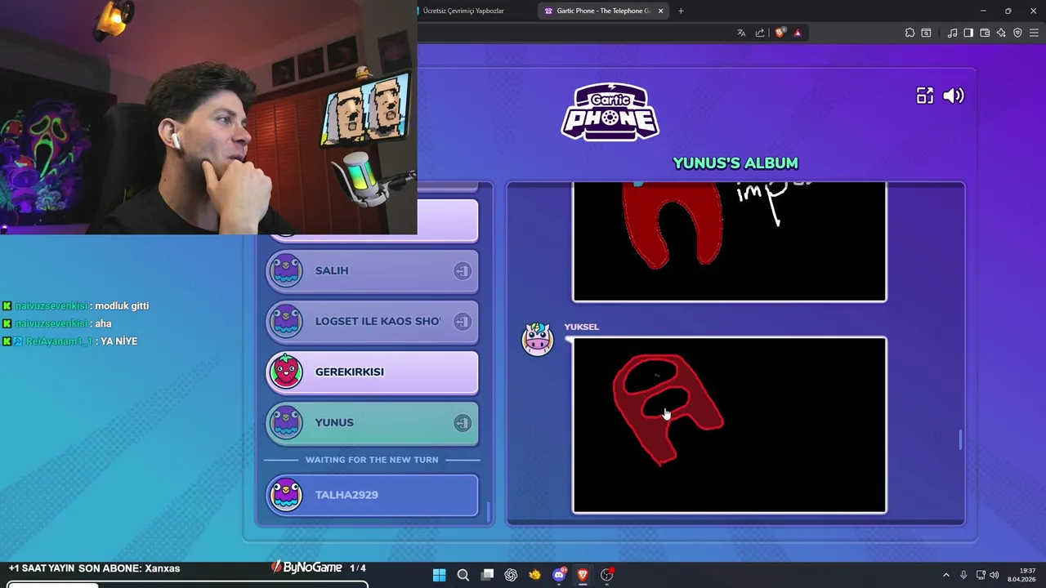Open Brave Shields lion icon

[x=780, y=33]
